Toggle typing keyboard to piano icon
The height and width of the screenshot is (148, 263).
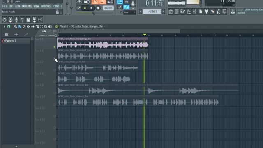click(x=120, y=2)
